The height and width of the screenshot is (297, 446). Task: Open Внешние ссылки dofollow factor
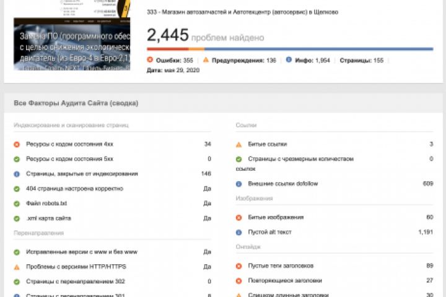pyautogui.click(x=282, y=184)
